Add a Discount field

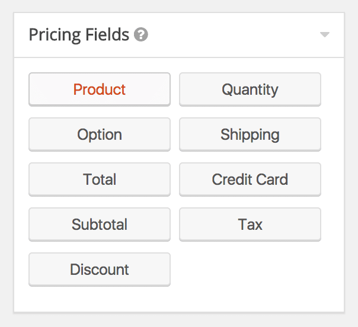pyautogui.click(x=100, y=270)
